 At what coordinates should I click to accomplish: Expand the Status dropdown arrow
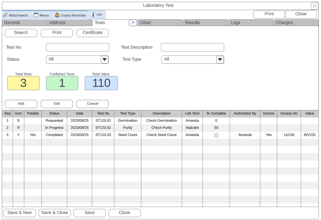[x=104, y=60]
